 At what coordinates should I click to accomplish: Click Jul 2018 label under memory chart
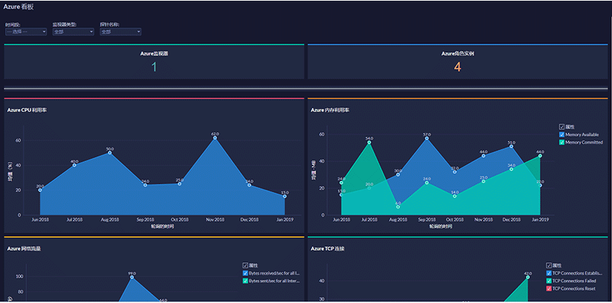[369, 219]
